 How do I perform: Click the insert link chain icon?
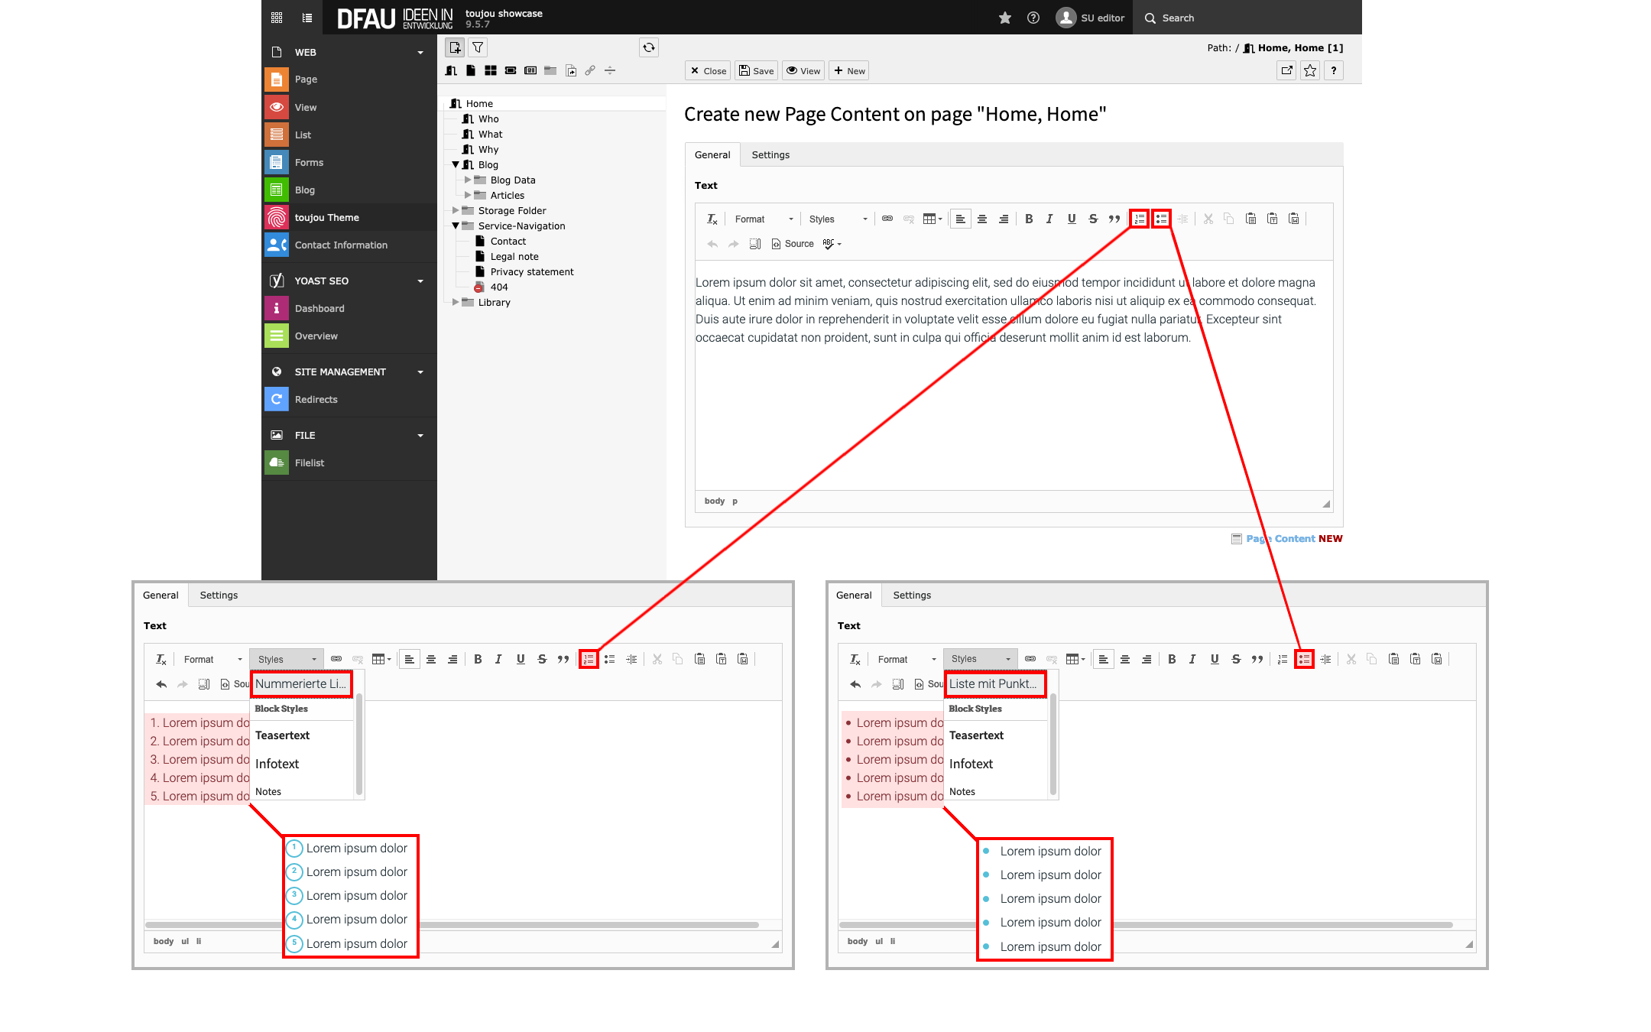(x=887, y=219)
